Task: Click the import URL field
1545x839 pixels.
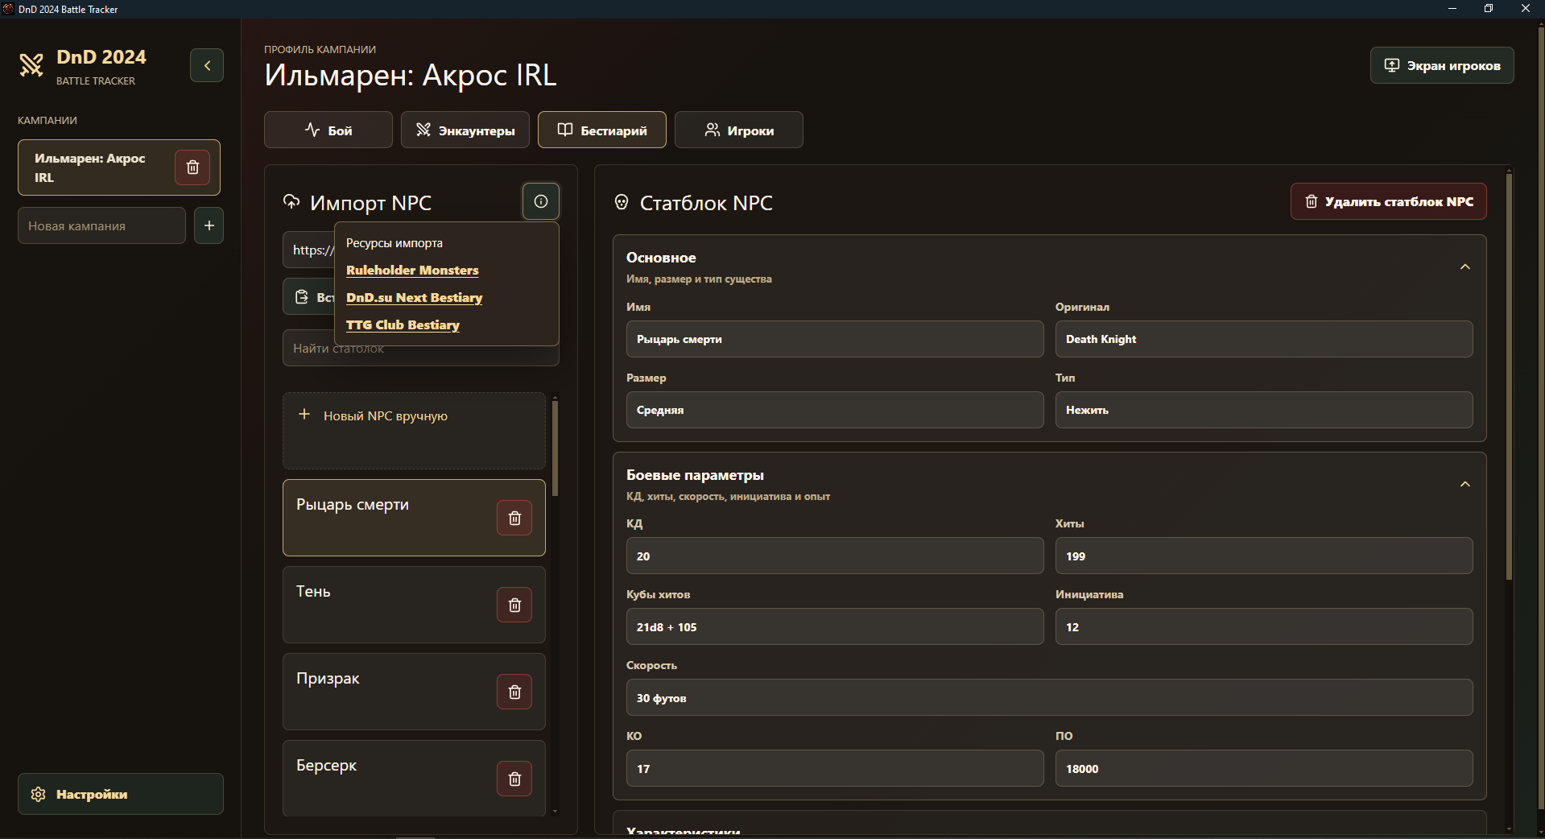Action: point(309,250)
